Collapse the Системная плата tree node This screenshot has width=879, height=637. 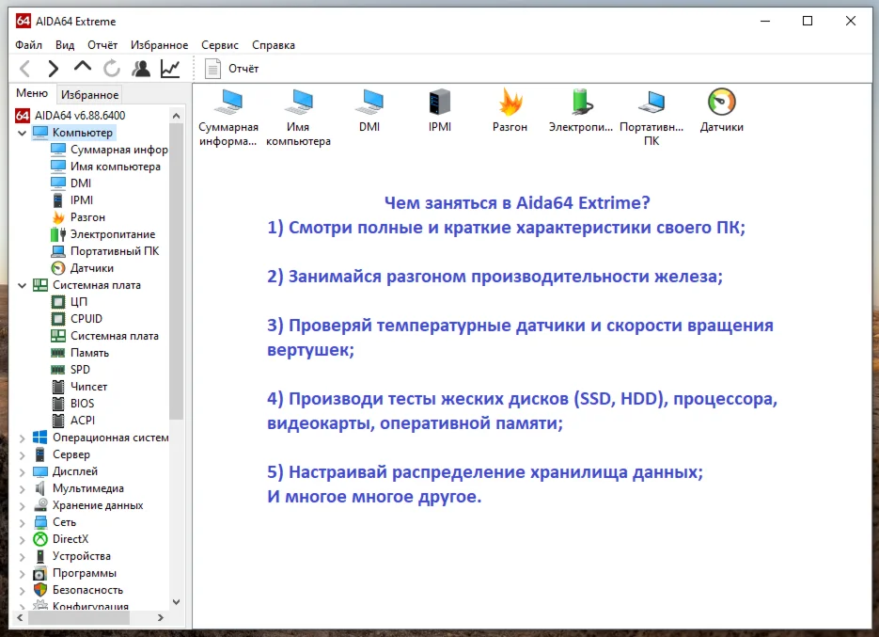pos(23,285)
